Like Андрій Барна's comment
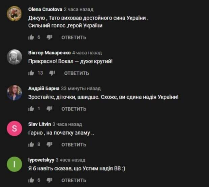This screenshot has width=209, height=187. [x=31, y=109]
